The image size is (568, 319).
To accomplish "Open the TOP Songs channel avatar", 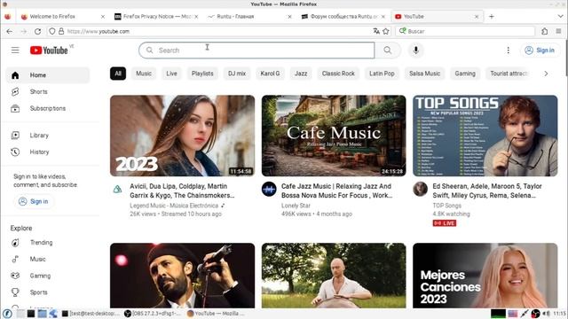I will 420,189.
